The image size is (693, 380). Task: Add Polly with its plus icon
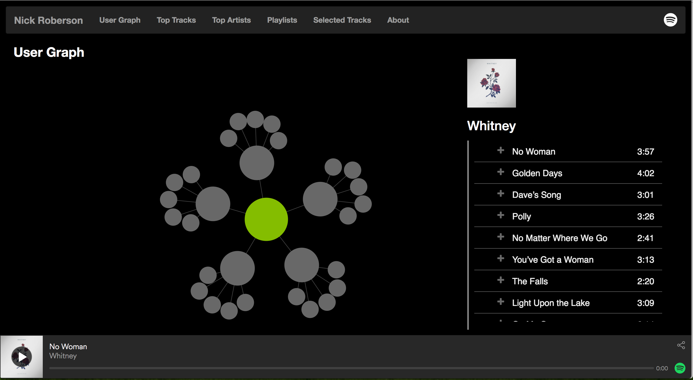point(501,215)
